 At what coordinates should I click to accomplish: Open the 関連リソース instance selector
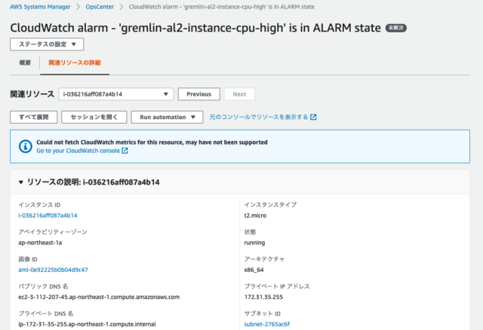point(116,94)
